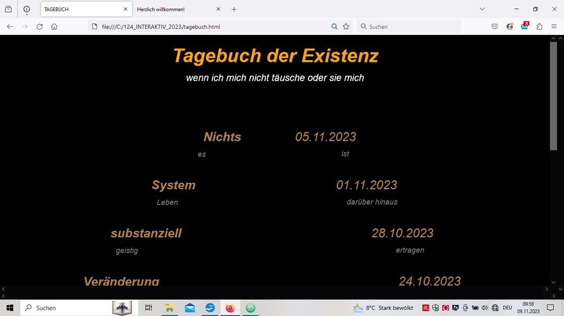
Task: Open Firefox from the taskbar
Action: (230, 308)
